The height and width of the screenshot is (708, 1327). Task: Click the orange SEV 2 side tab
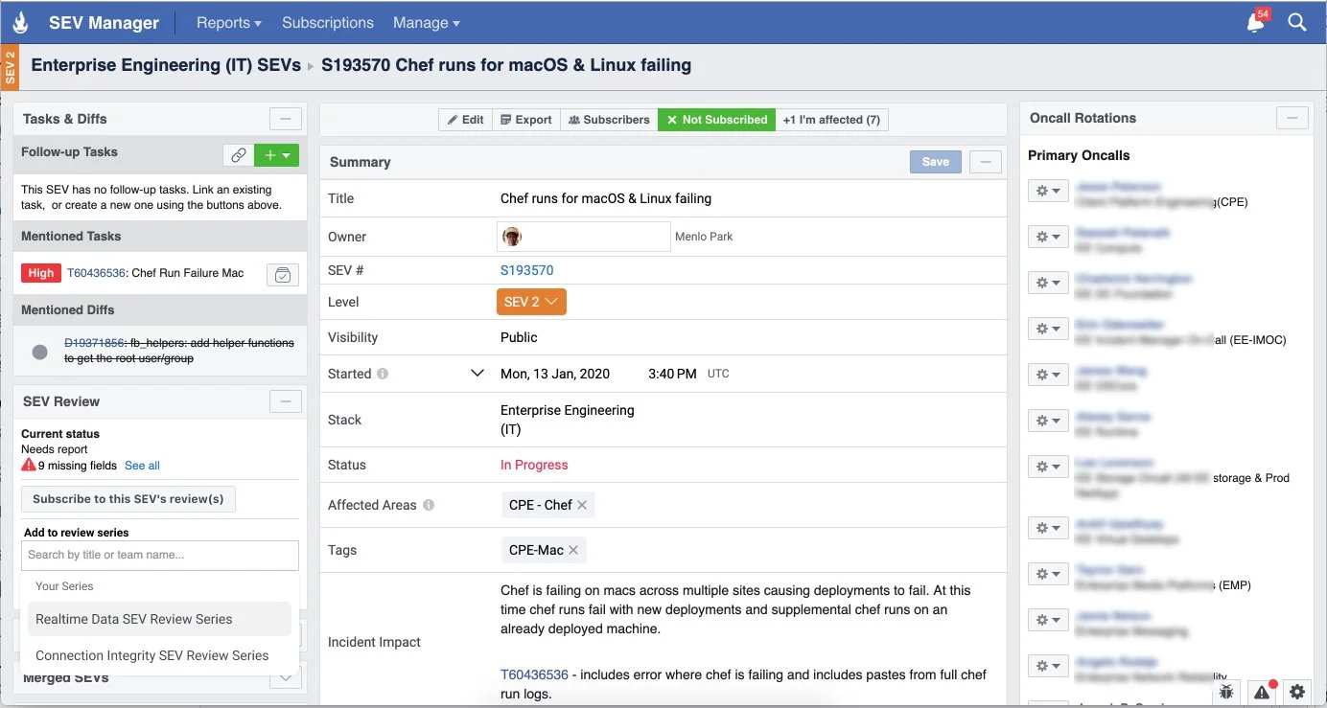click(x=11, y=67)
